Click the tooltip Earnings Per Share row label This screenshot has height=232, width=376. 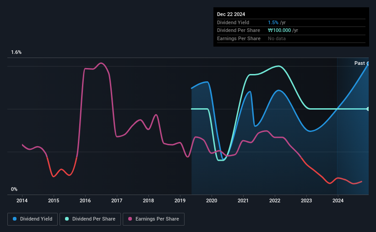point(239,38)
